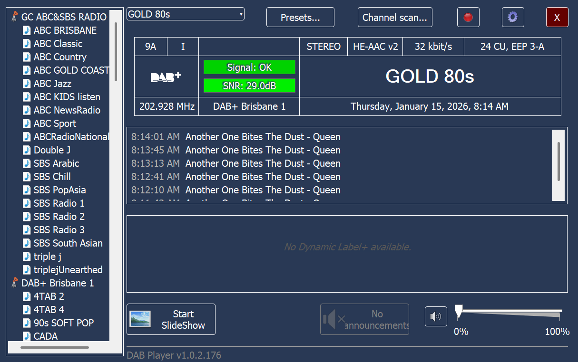Open settings with the gear icon

512,18
